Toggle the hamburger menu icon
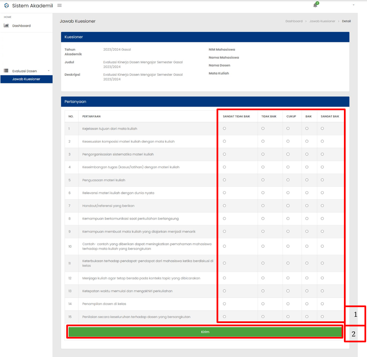Image resolution: width=367 pixels, height=357 pixels. (x=60, y=5)
